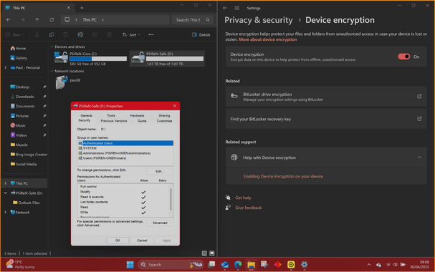This screenshot has width=435, height=272.
Task: Open the Sharing tab in Properties
Action: click(x=164, y=115)
